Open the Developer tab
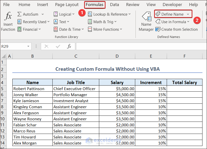 click(172, 5)
